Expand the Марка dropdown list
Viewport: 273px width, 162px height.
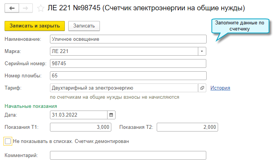point(202,51)
